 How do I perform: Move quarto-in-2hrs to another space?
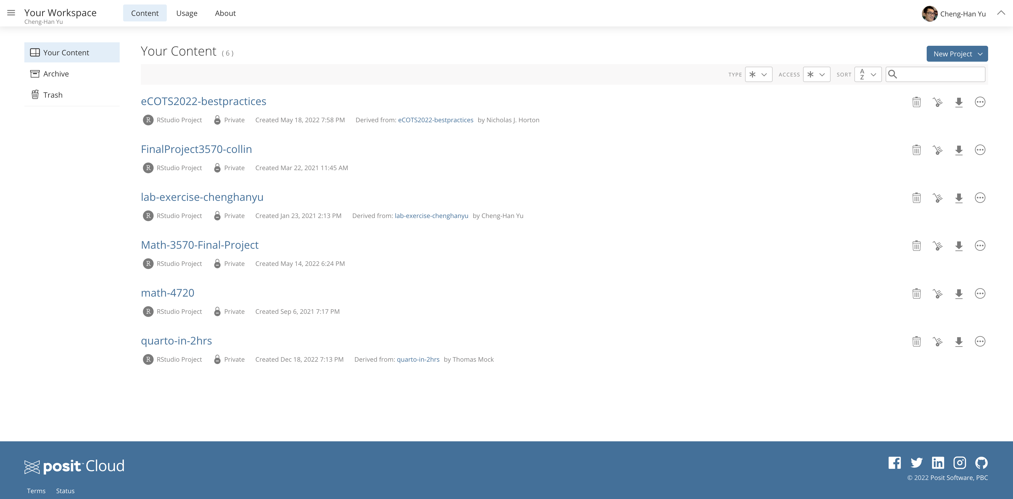tap(938, 342)
